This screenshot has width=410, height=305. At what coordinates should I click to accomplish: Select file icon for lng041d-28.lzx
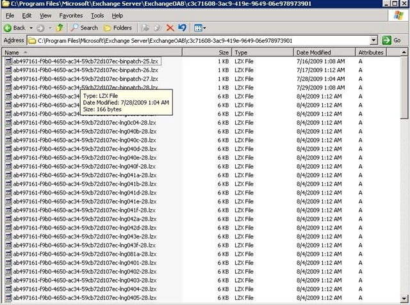click(x=8, y=193)
